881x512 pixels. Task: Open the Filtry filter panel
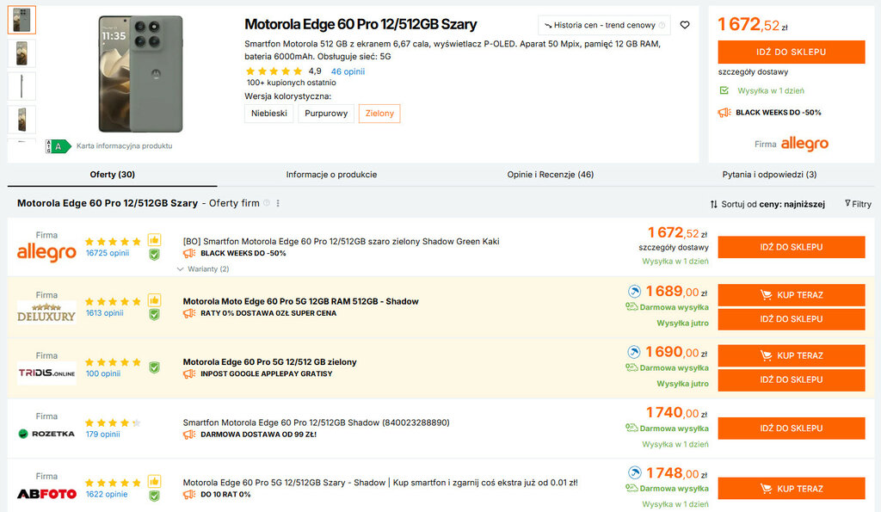click(858, 204)
